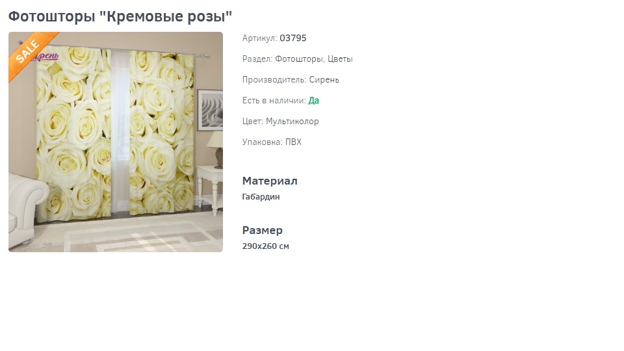
Task: Click the Упаковка label
Action: pyautogui.click(x=262, y=142)
